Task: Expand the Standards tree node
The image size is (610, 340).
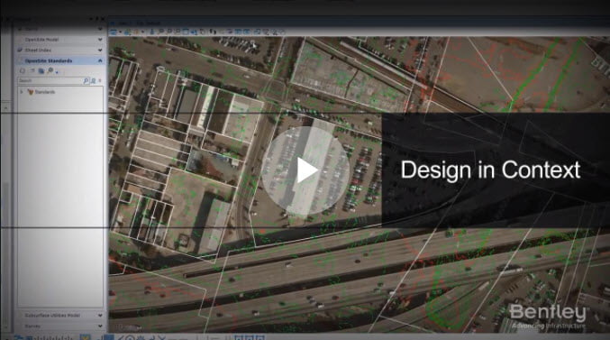Action: coord(22,92)
